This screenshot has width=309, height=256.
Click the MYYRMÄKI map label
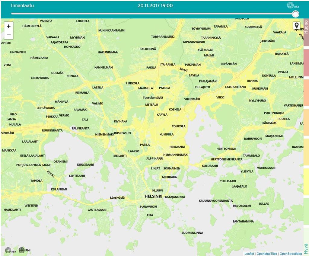[78, 37]
